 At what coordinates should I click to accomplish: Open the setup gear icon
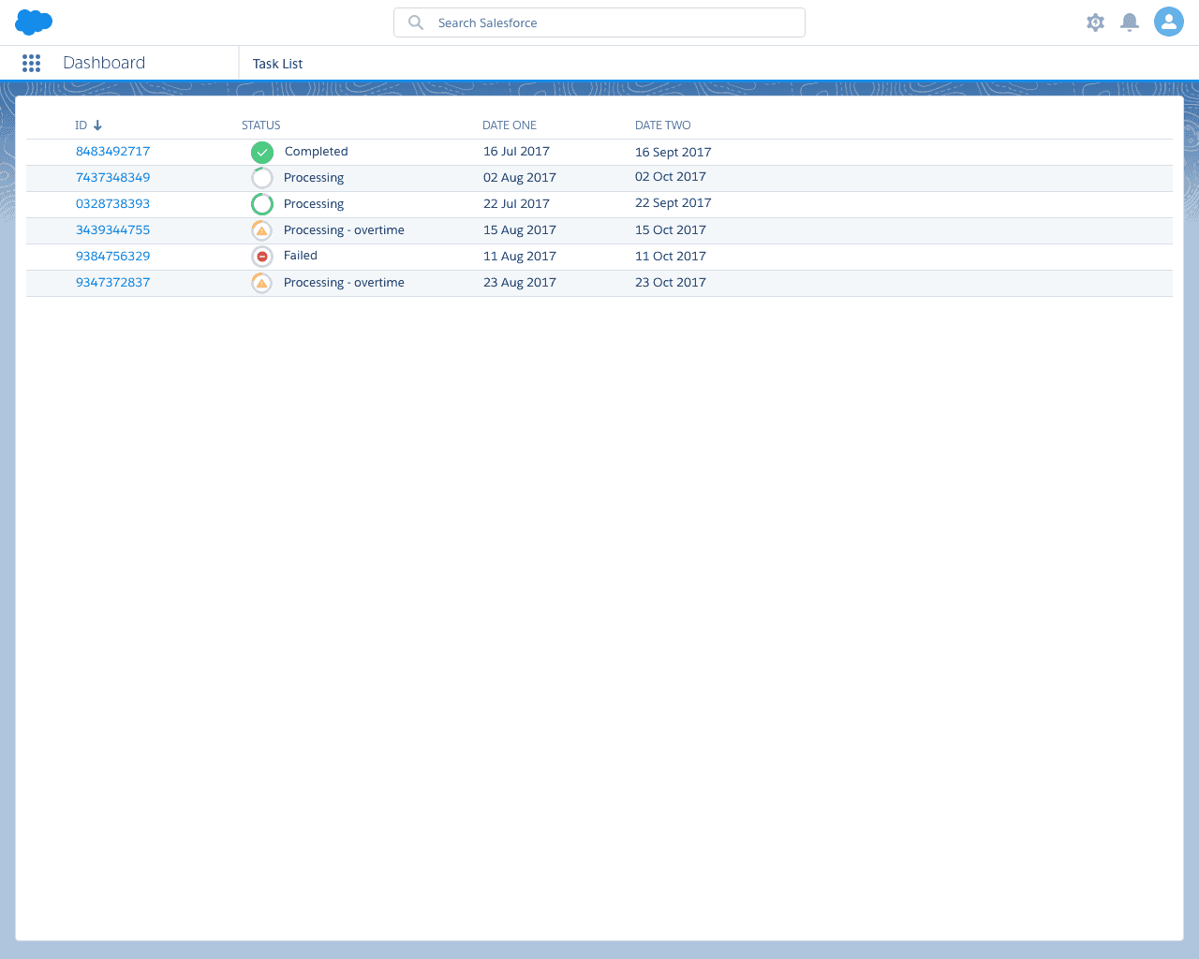click(1095, 22)
